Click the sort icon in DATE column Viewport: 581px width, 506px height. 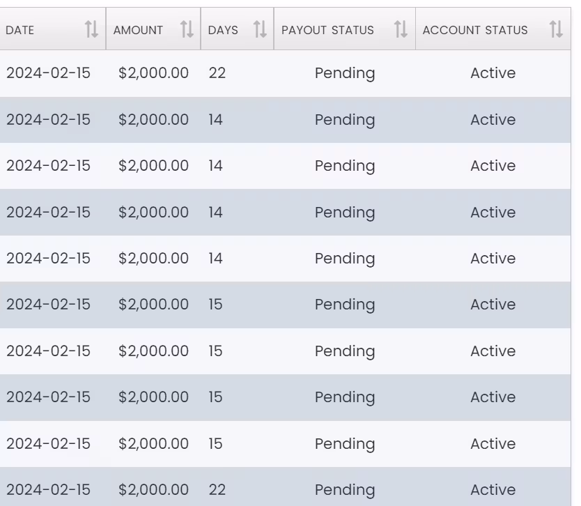click(91, 29)
